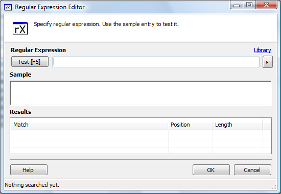Click the rX title bar icon

pos(8,7)
